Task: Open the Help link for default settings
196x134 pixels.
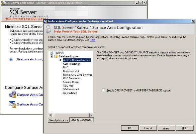Action: pyautogui.click(x=92, y=40)
